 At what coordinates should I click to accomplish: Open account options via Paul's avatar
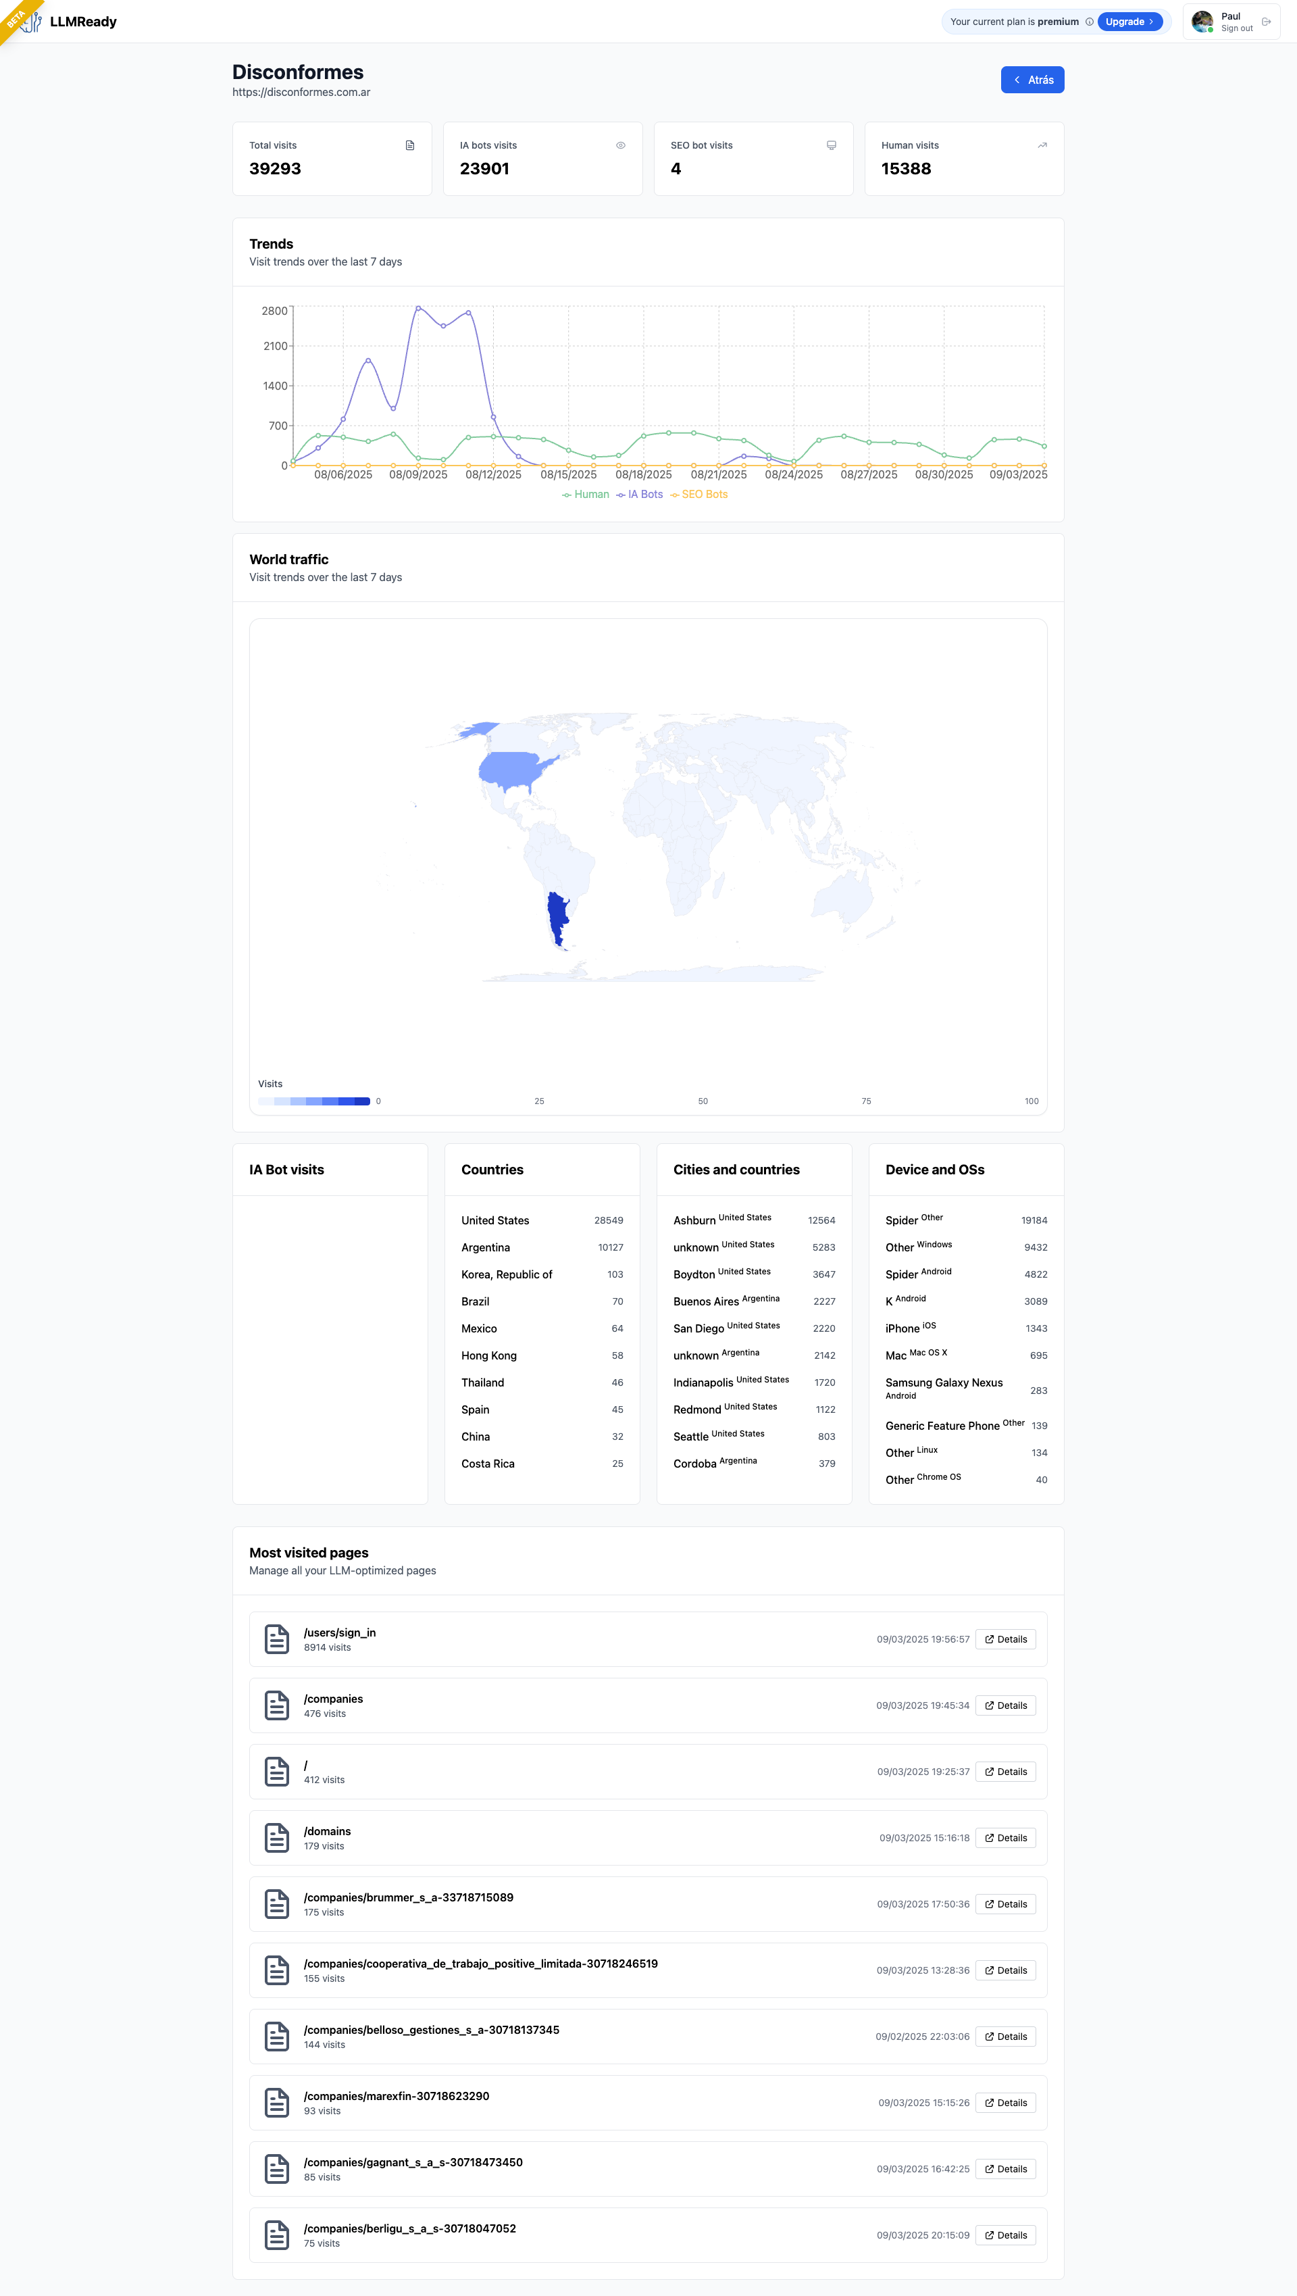[x=1202, y=22]
